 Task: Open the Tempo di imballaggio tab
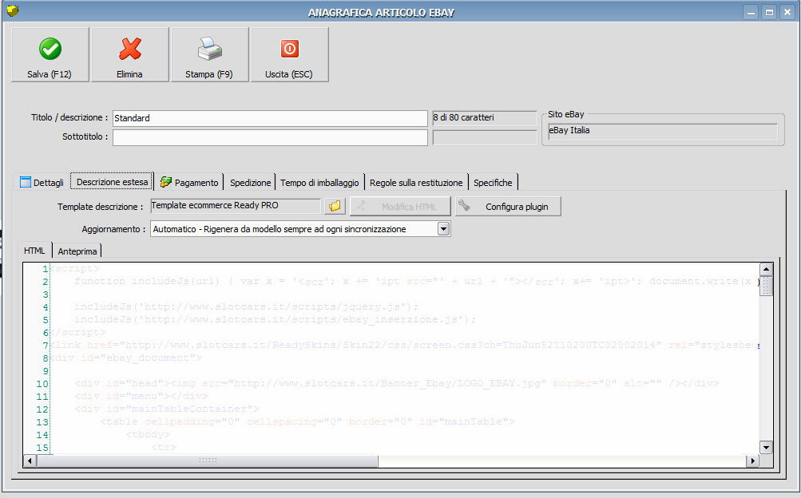click(x=319, y=182)
